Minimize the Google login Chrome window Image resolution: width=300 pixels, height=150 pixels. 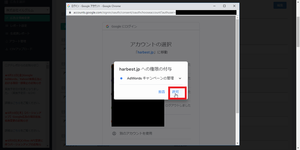tap(214, 6)
